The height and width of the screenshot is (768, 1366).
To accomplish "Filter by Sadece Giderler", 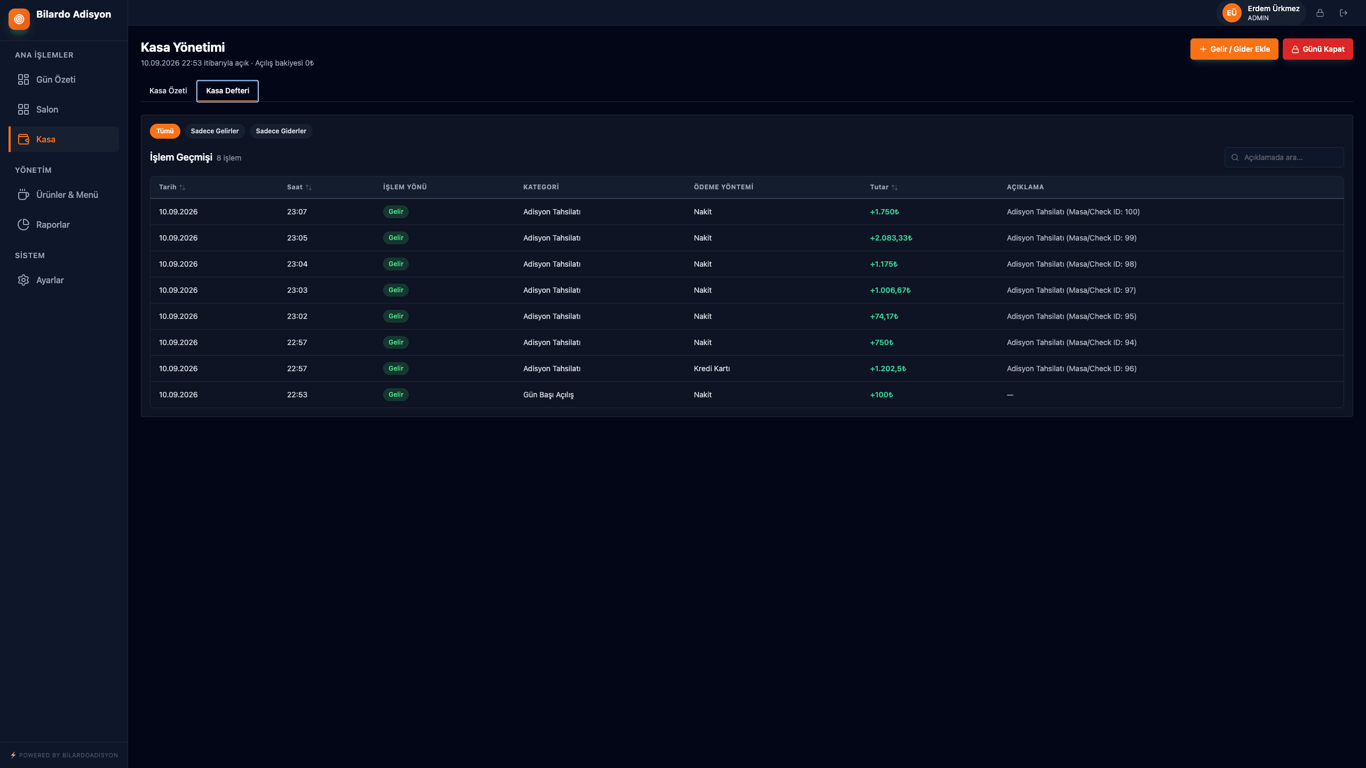I will coord(281,131).
